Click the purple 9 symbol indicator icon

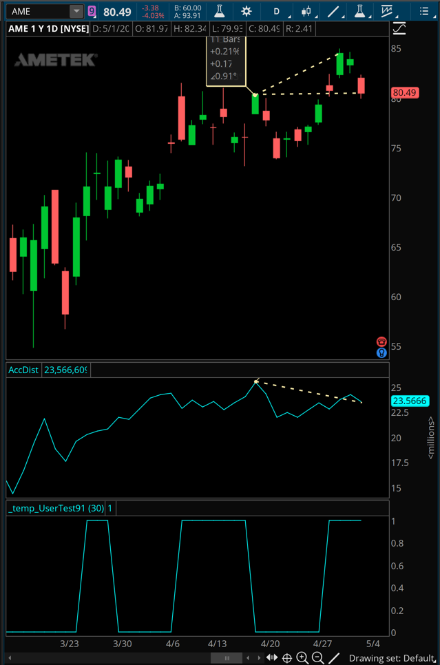(92, 12)
